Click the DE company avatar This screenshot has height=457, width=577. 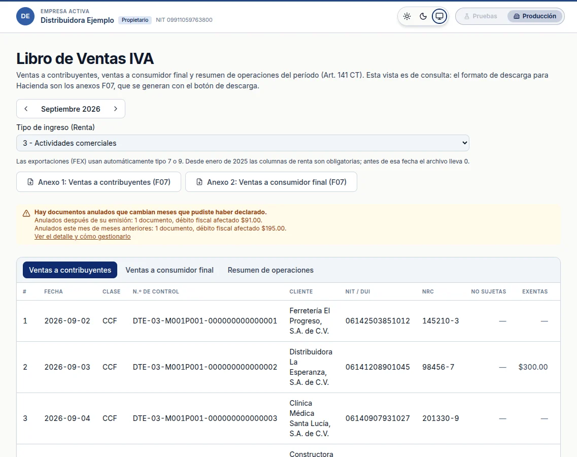(25, 16)
